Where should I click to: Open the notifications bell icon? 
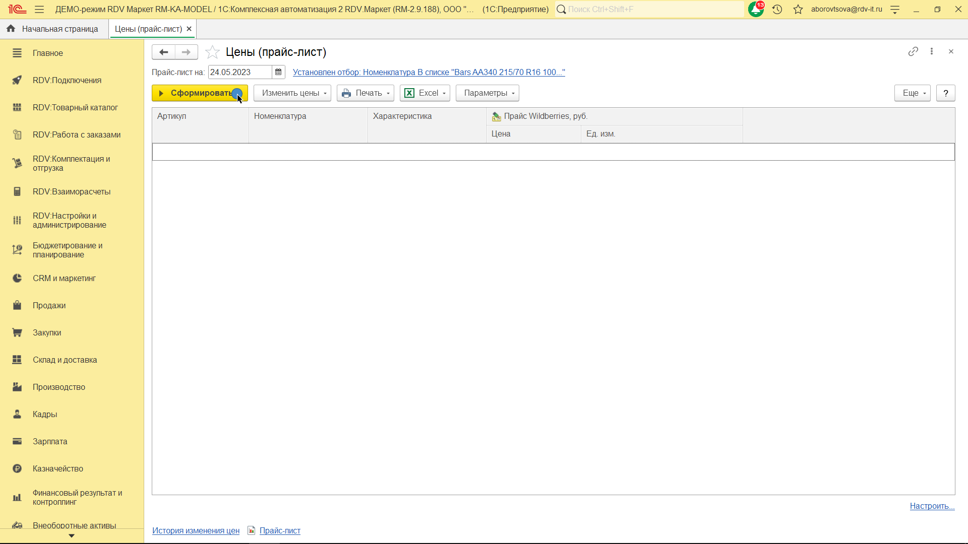click(x=755, y=10)
